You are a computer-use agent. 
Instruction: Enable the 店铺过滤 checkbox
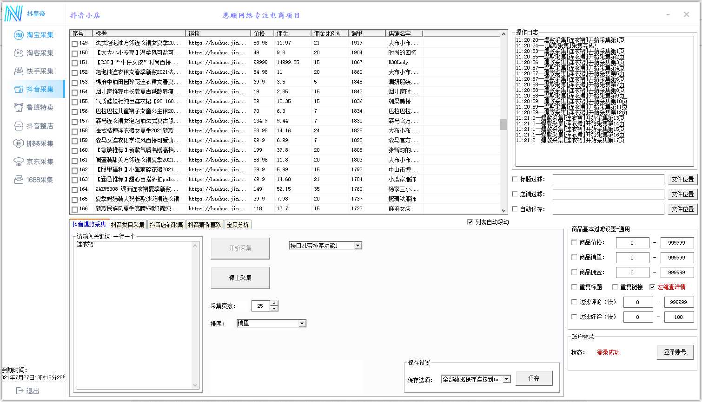[515, 195]
